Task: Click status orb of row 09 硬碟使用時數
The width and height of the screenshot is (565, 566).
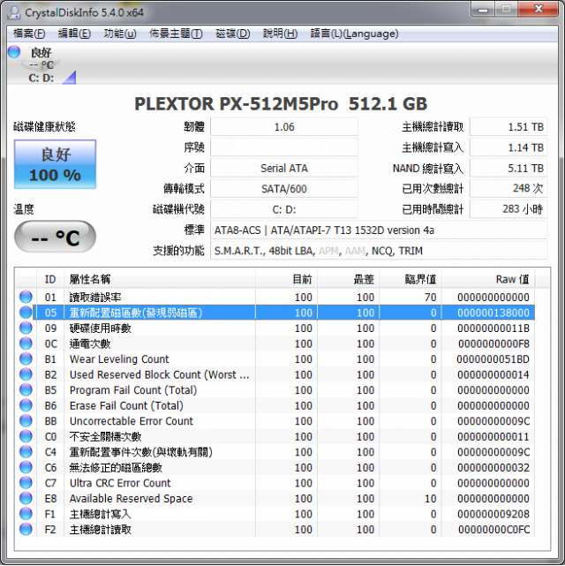Action: 26,328
